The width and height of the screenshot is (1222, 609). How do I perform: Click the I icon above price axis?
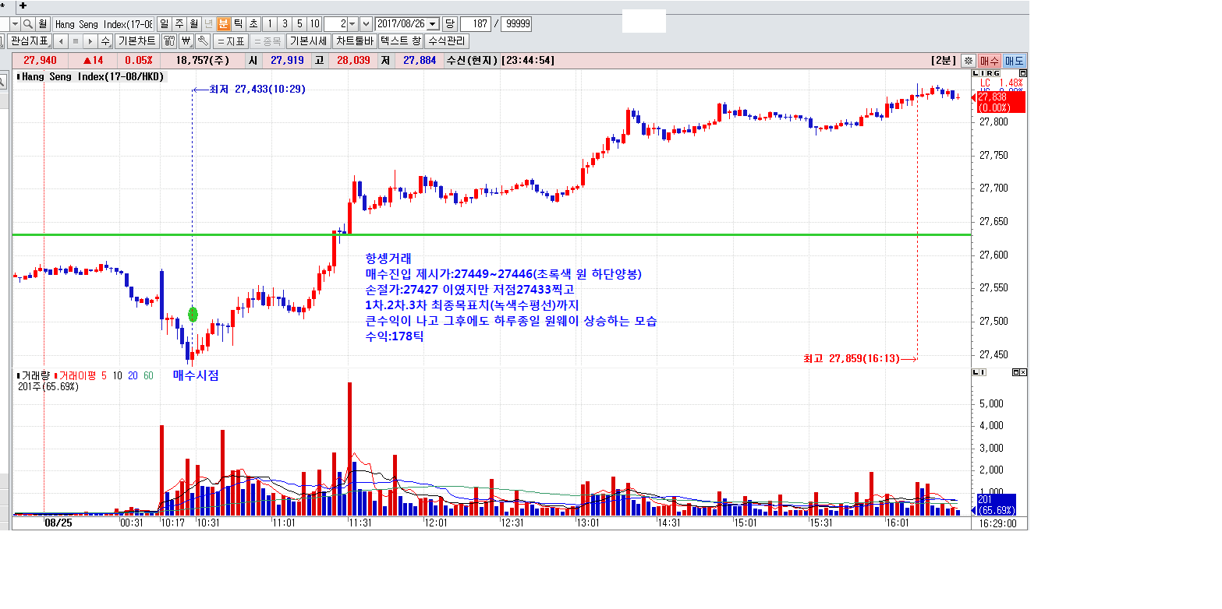click(x=983, y=73)
